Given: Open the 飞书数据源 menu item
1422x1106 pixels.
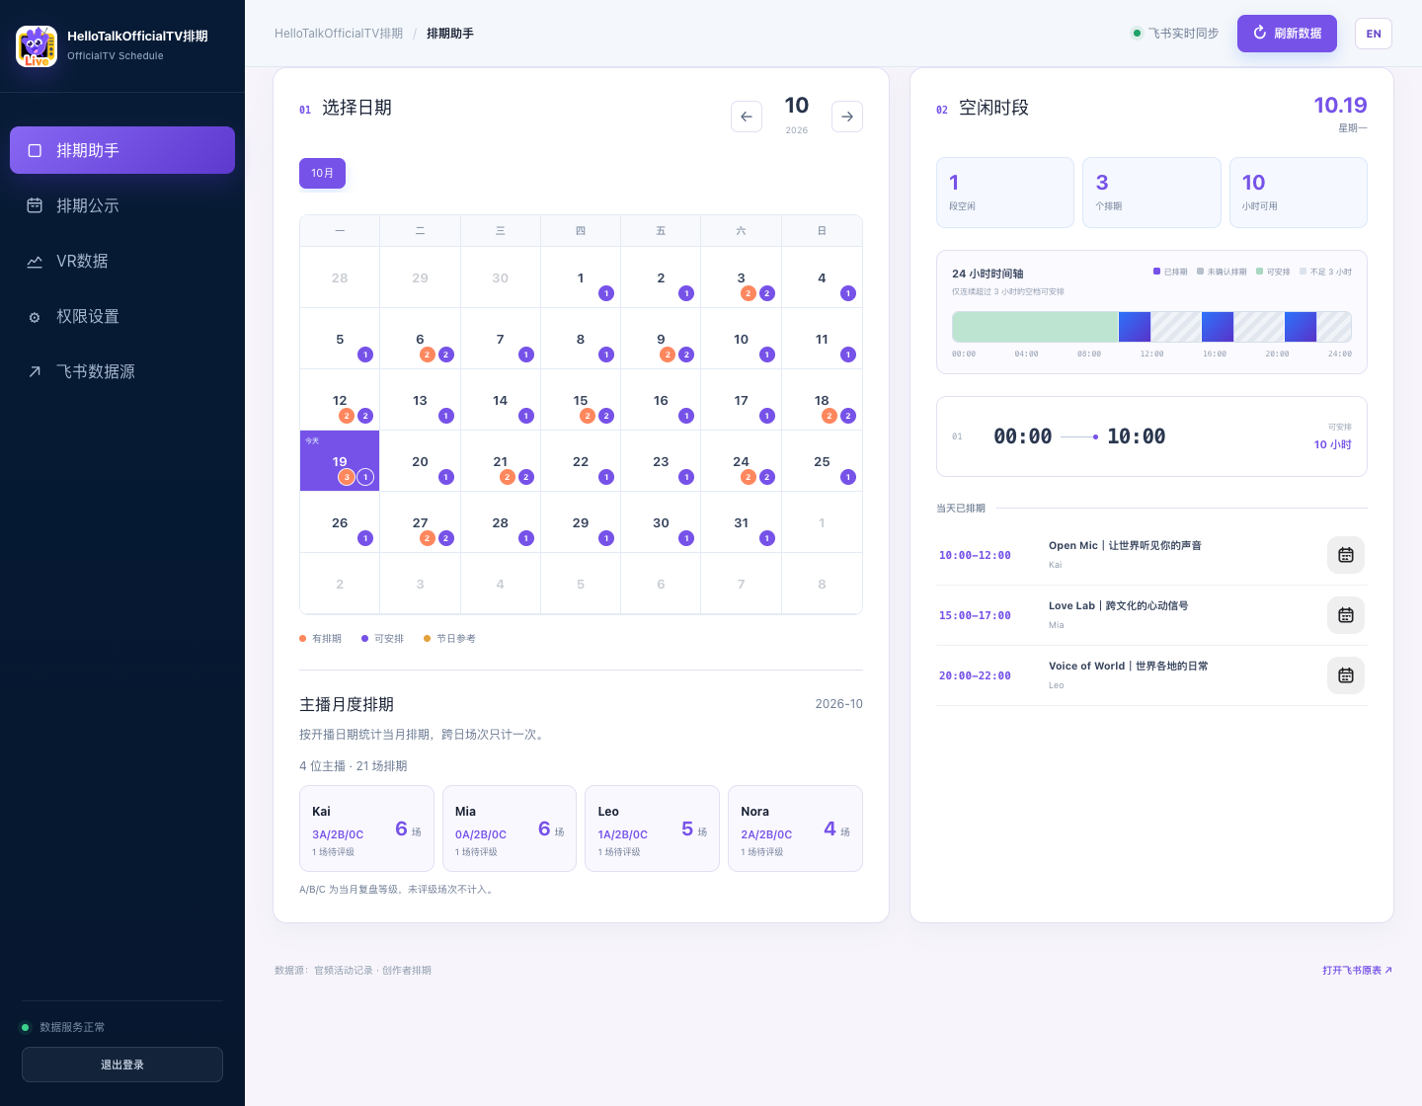Looking at the screenshot, I should pos(122,371).
